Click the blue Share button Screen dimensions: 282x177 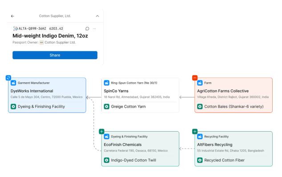(55, 55)
